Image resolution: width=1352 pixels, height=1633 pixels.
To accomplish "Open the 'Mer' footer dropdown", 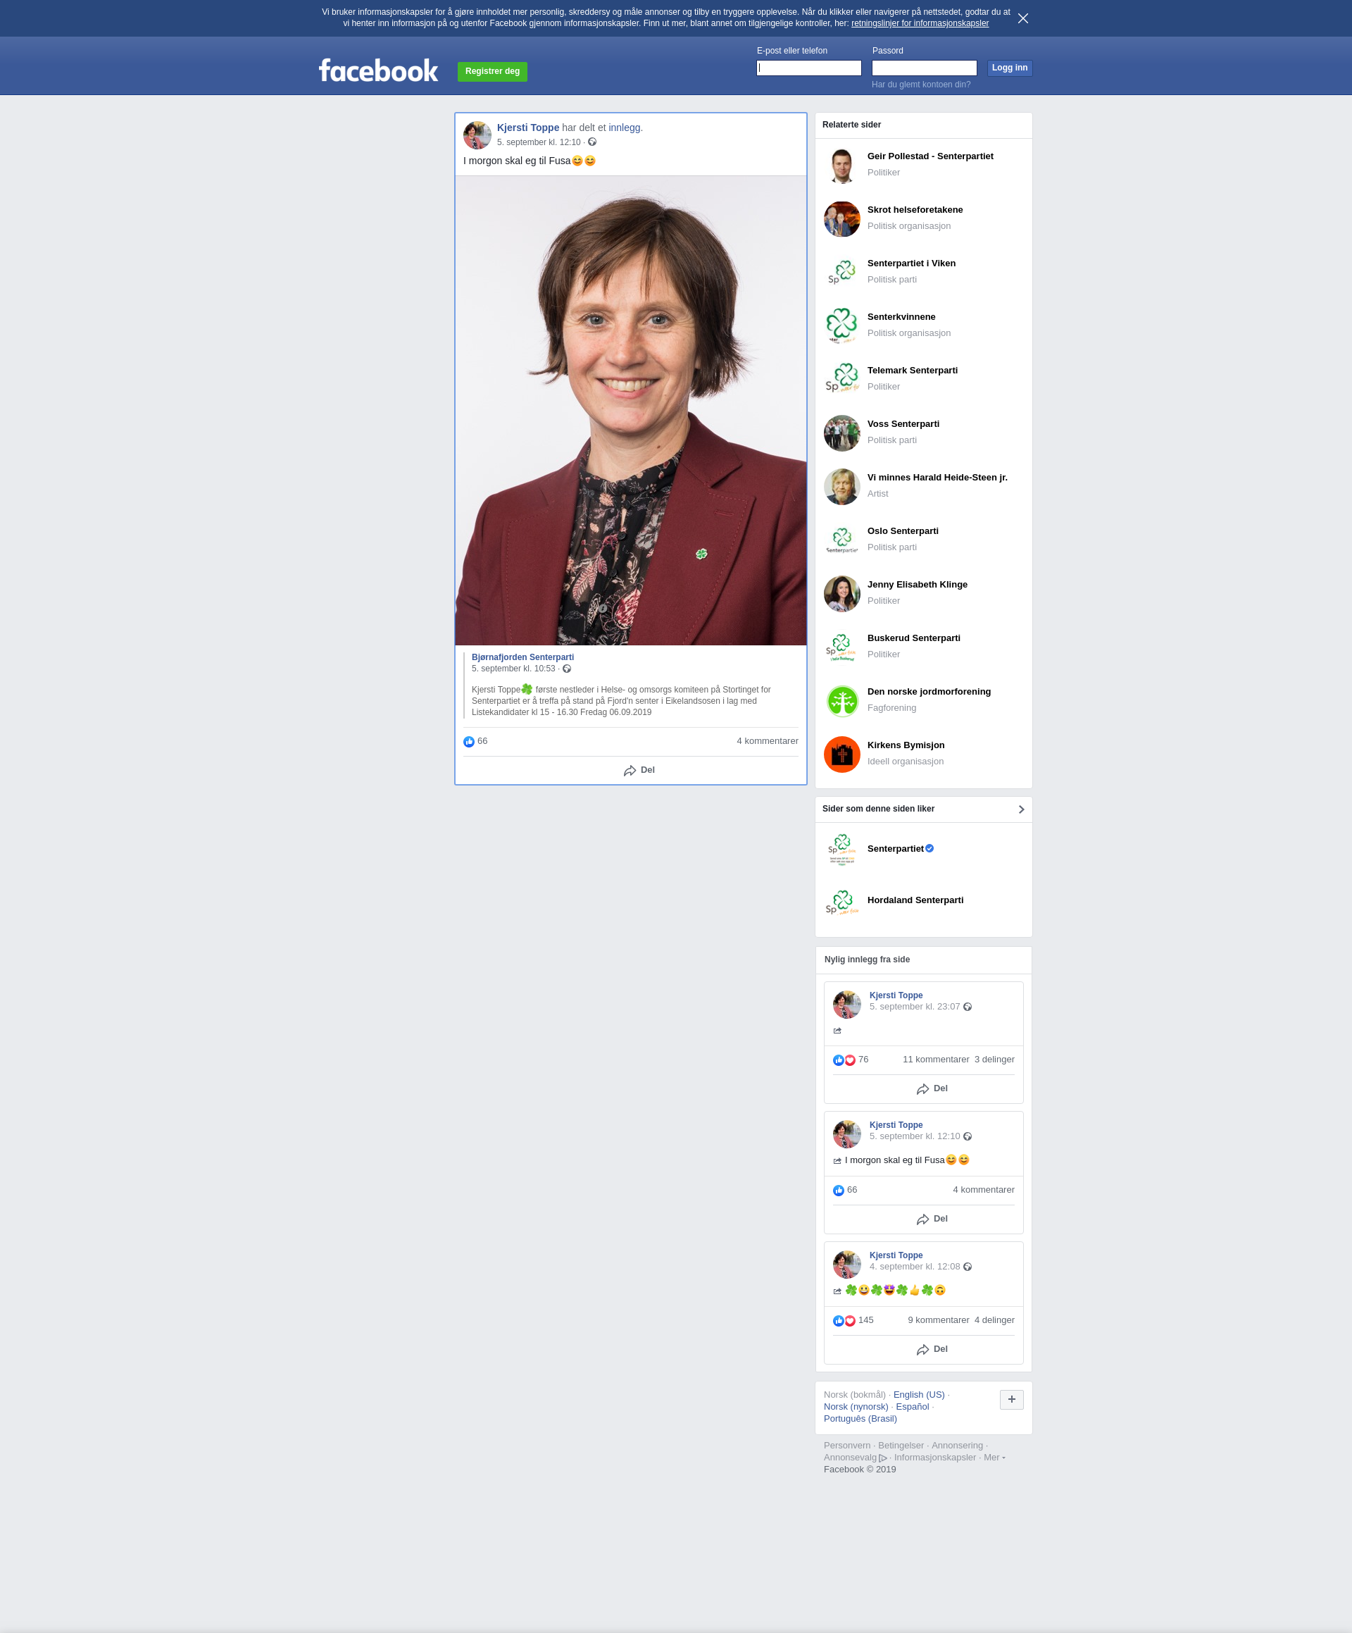I will tap(994, 1458).
